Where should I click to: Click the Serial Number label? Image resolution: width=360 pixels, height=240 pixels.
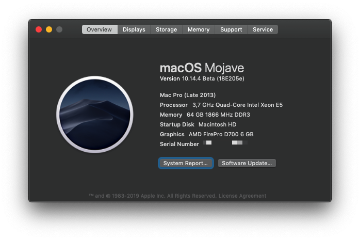pos(179,144)
